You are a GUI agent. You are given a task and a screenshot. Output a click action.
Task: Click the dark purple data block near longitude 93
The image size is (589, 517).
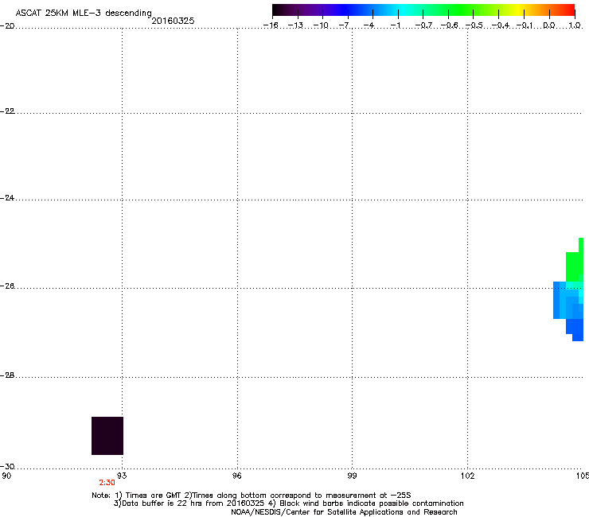107,436
